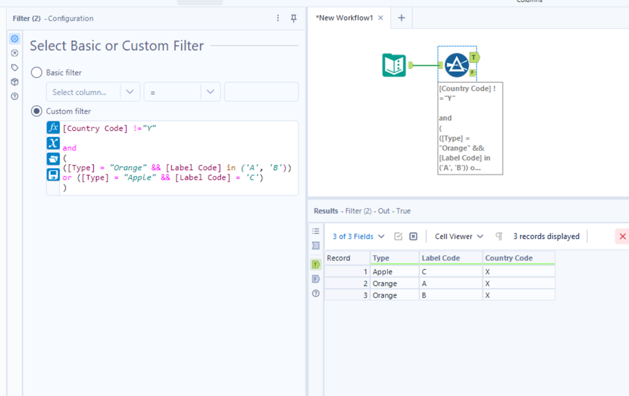Open the annotation tag icon
Image resolution: width=629 pixels, height=396 pixels.
(x=14, y=67)
